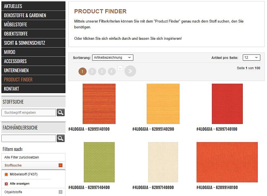Open the Sortierung dropdown
This screenshot has height=196, width=267.
pyautogui.click(x=112, y=58)
